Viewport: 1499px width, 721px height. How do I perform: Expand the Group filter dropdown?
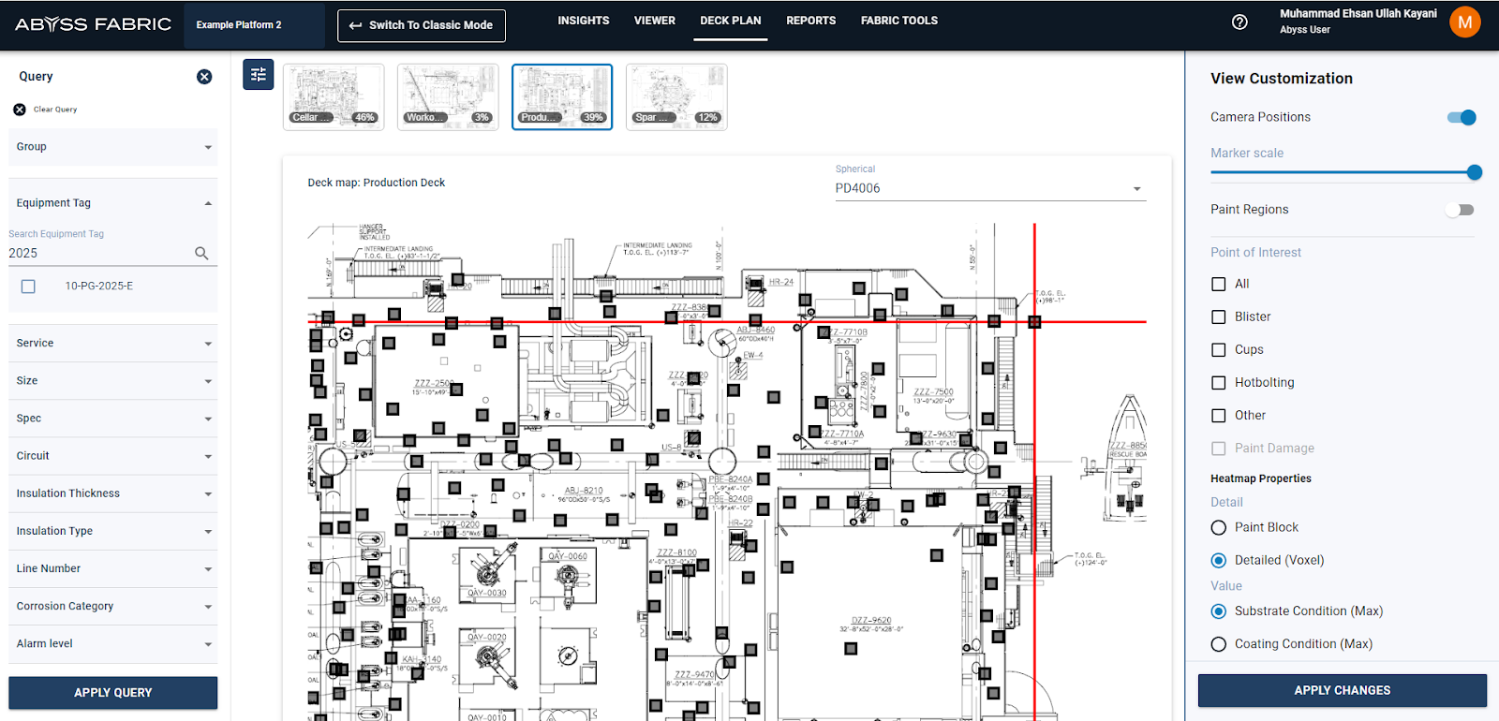pos(112,147)
